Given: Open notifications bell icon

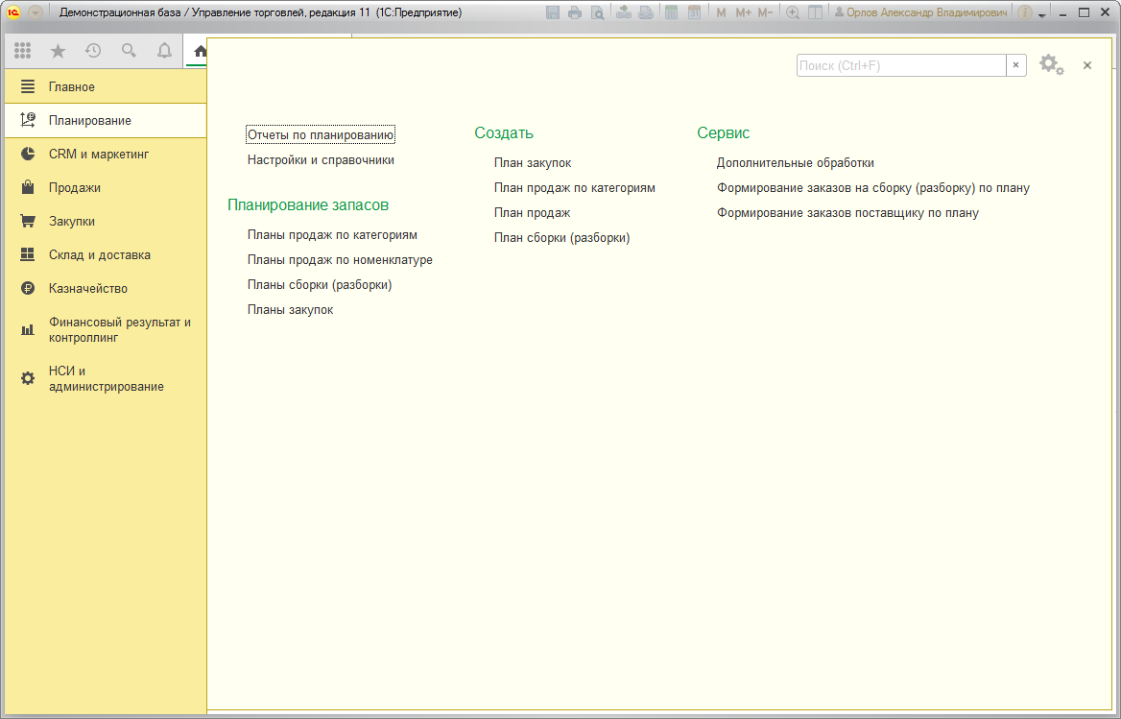Looking at the screenshot, I should (x=164, y=50).
